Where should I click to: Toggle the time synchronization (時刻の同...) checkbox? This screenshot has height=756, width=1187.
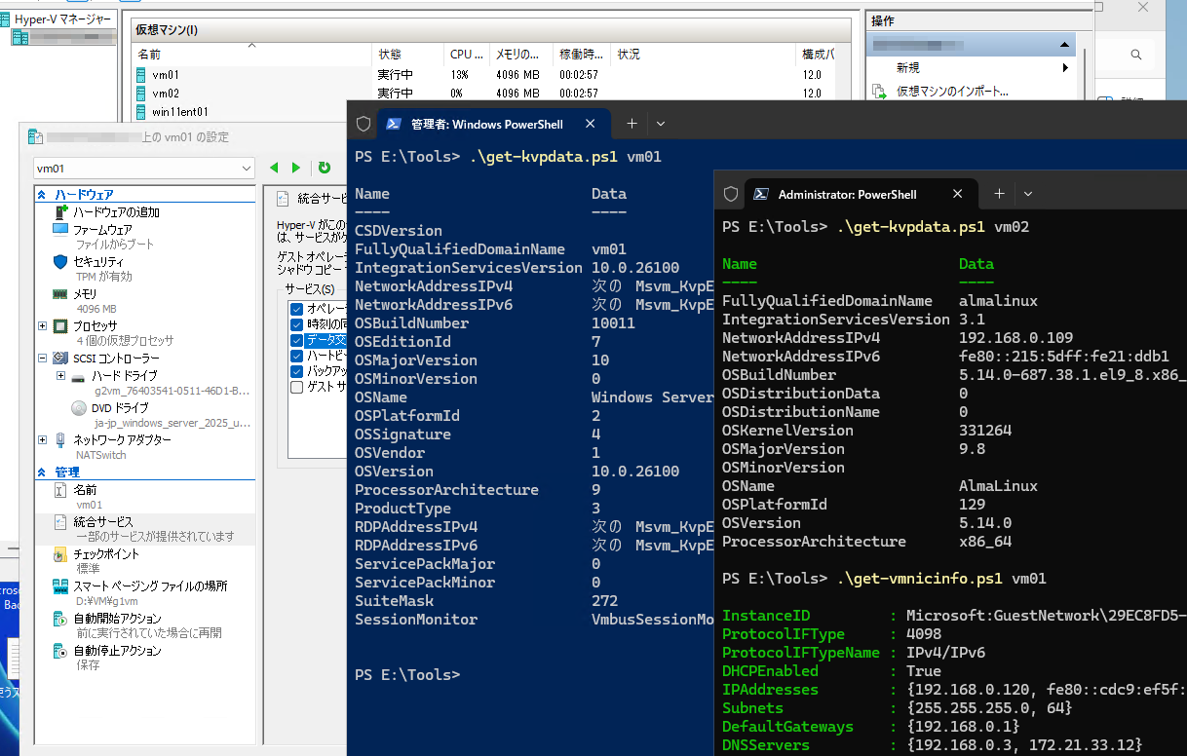pyautogui.click(x=297, y=324)
